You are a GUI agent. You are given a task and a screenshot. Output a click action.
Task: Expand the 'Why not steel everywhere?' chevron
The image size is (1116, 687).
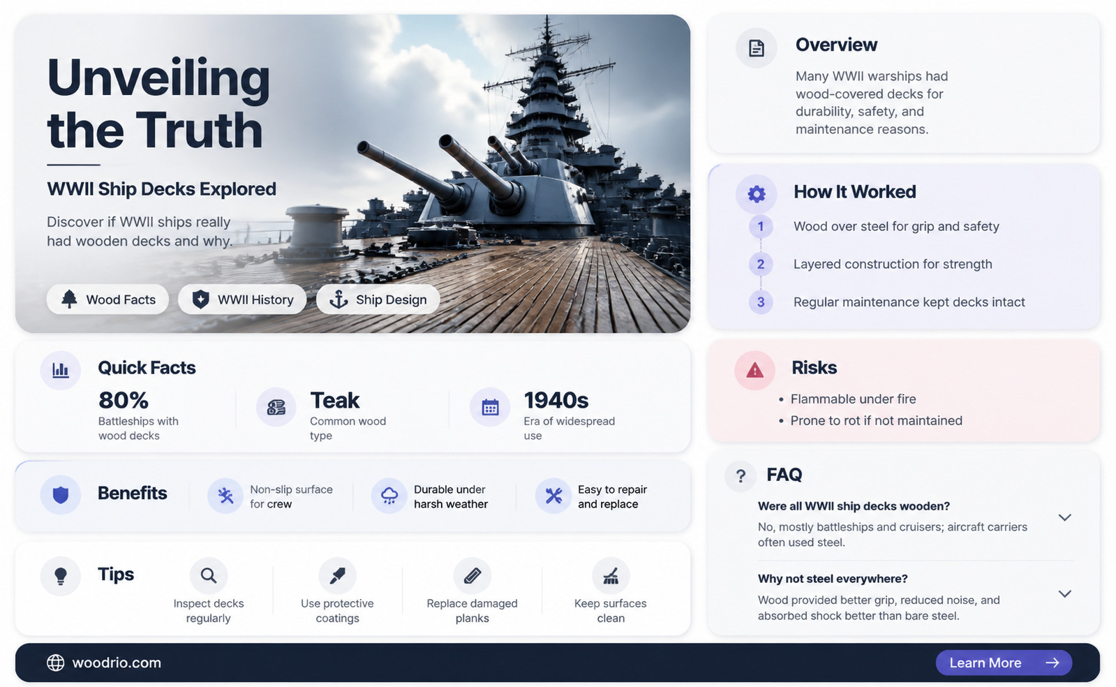coord(1064,593)
